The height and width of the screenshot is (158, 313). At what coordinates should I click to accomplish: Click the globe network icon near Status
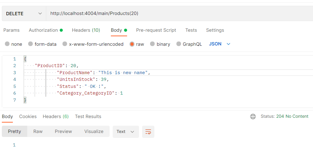[x=253, y=116]
